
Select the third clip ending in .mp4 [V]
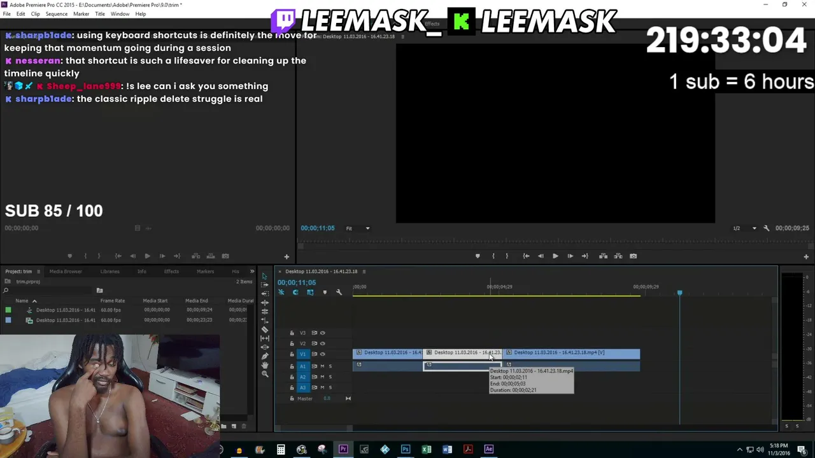click(x=570, y=352)
